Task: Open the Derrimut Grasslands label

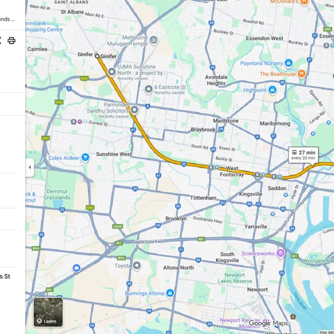Action: click(57, 194)
